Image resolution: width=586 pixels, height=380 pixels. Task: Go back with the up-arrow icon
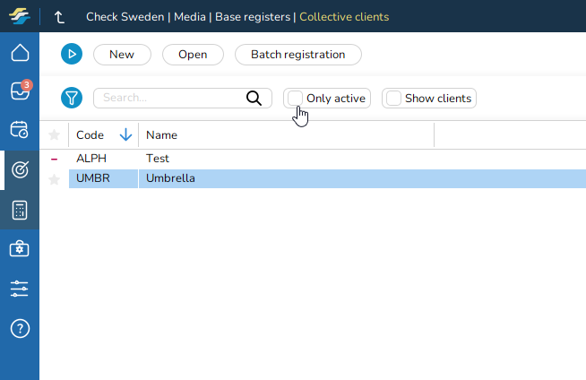60,17
